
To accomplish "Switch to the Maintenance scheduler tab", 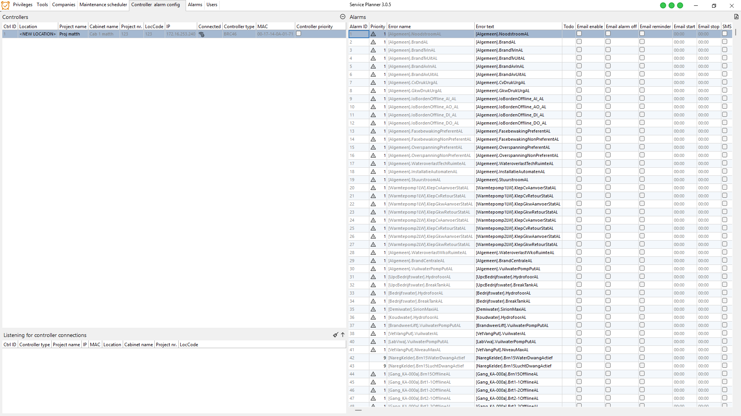I will 103,5.
